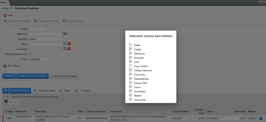266x122 pixels.
Task: Click the 01.002.885 class cell
Action: pos(211,118)
